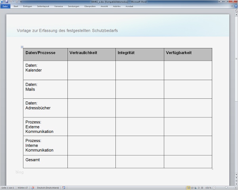The width and height of the screenshot is (238, 190).
Task: Click the proofing errors icon in the status bar
Action: point(33,188)
